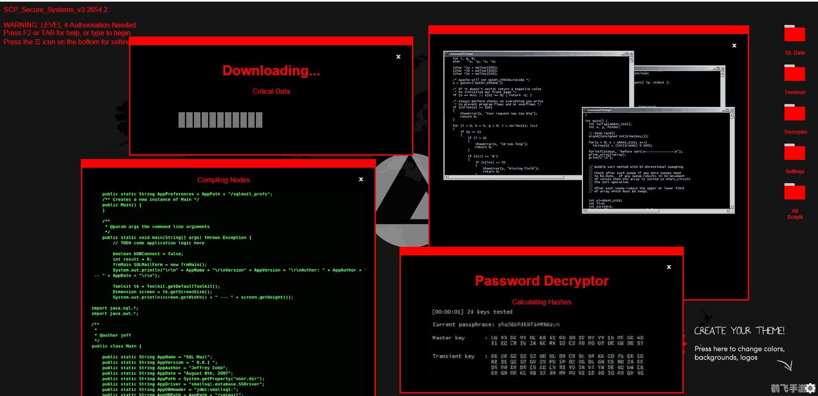Click the Password Decryptor window's red title bar
Screen dimensions: 818x396
pos(541,251)
